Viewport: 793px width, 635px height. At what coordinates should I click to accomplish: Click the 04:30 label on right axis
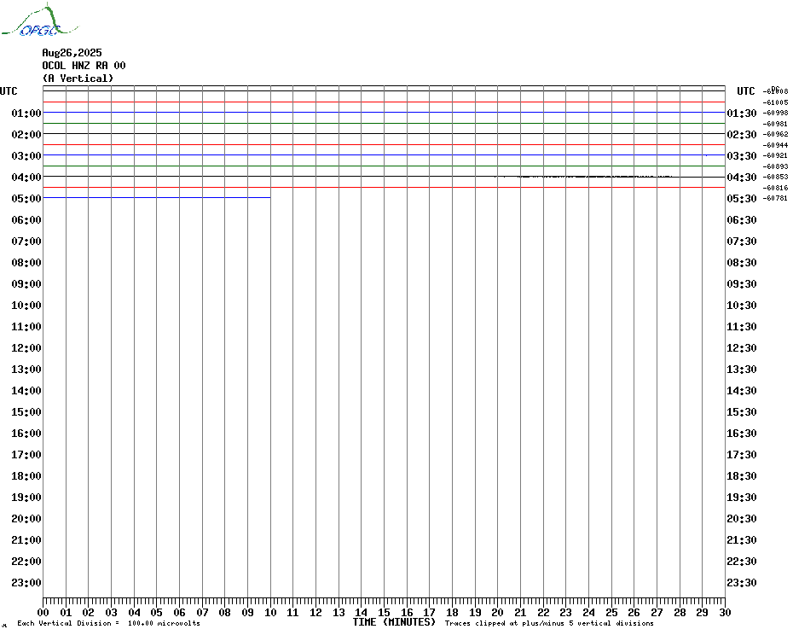(x=742, y=177)
